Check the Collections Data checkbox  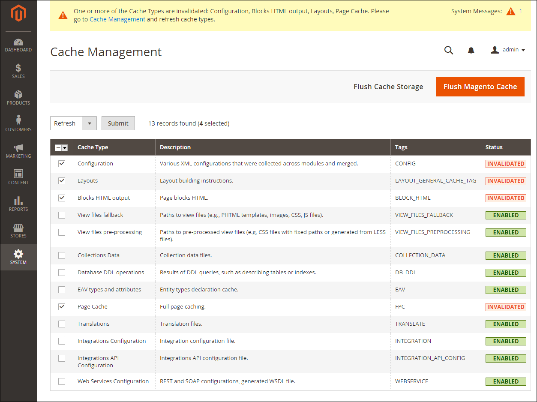point(62,255)
